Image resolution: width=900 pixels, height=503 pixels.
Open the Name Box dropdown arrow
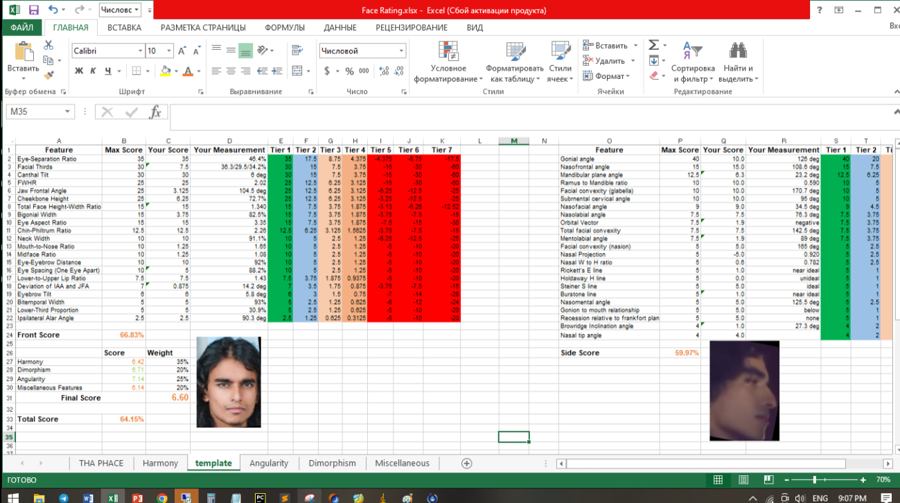(x=67, y=112)
